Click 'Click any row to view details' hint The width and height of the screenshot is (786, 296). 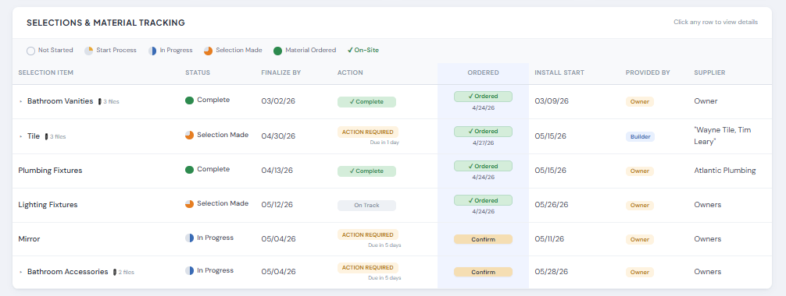tap(716, 22)
